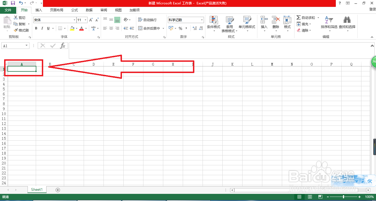Decrease font size with smaller A icon
This screenshot has height=201, width=376.
click(x=97, y=20)
